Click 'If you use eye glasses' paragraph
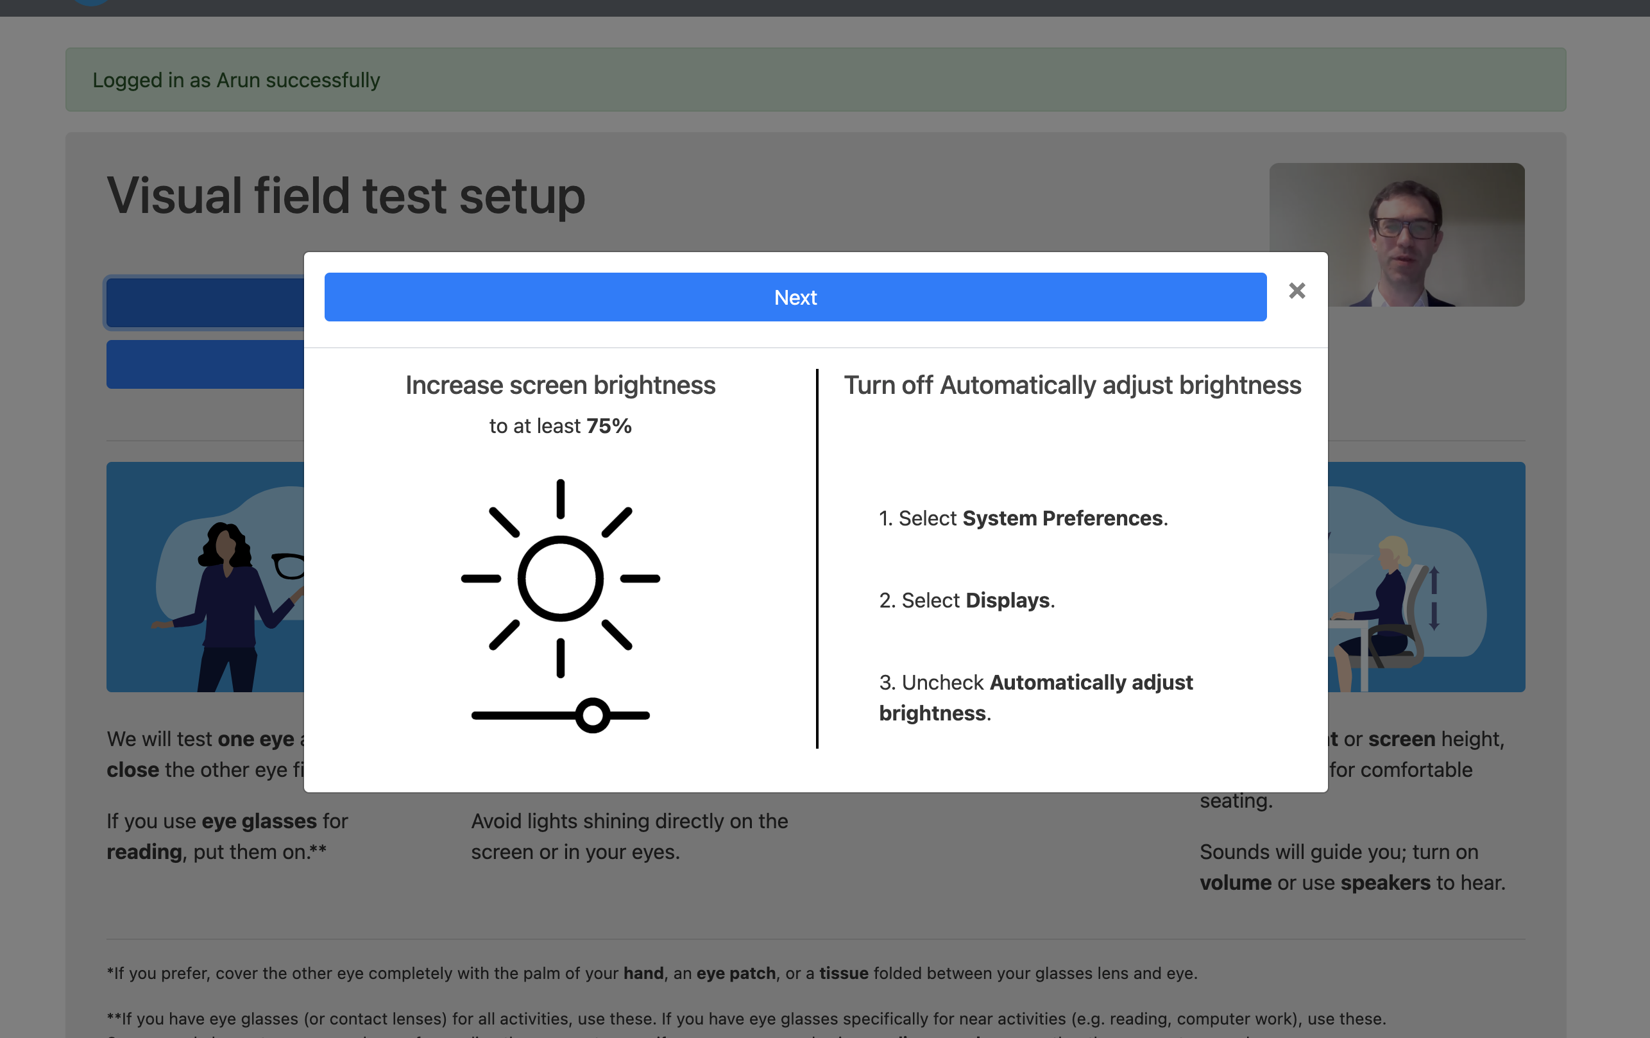 228,836
